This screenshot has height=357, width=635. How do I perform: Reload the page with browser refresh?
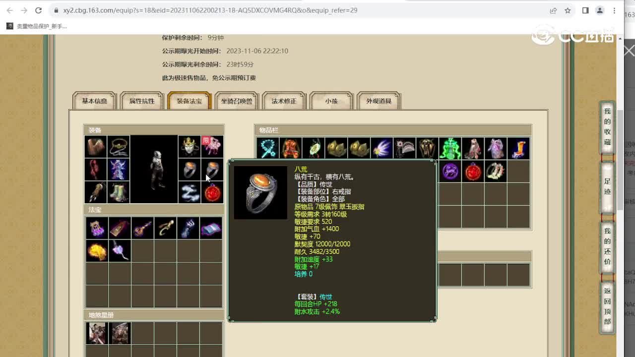click(x=39, y=10)
